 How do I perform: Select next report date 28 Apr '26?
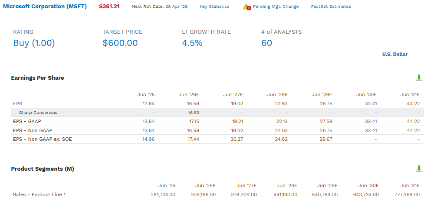click(176, 6)
